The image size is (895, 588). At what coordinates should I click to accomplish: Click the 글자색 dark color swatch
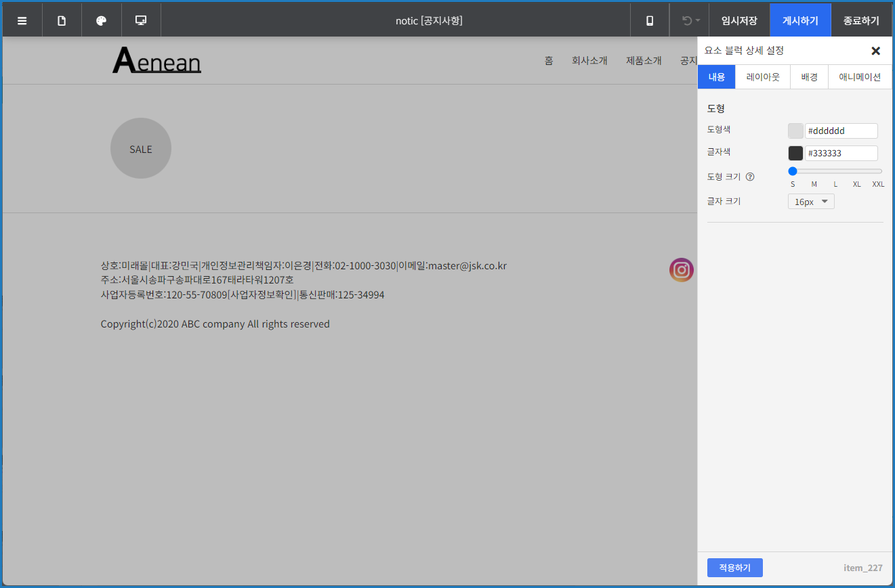795,154
